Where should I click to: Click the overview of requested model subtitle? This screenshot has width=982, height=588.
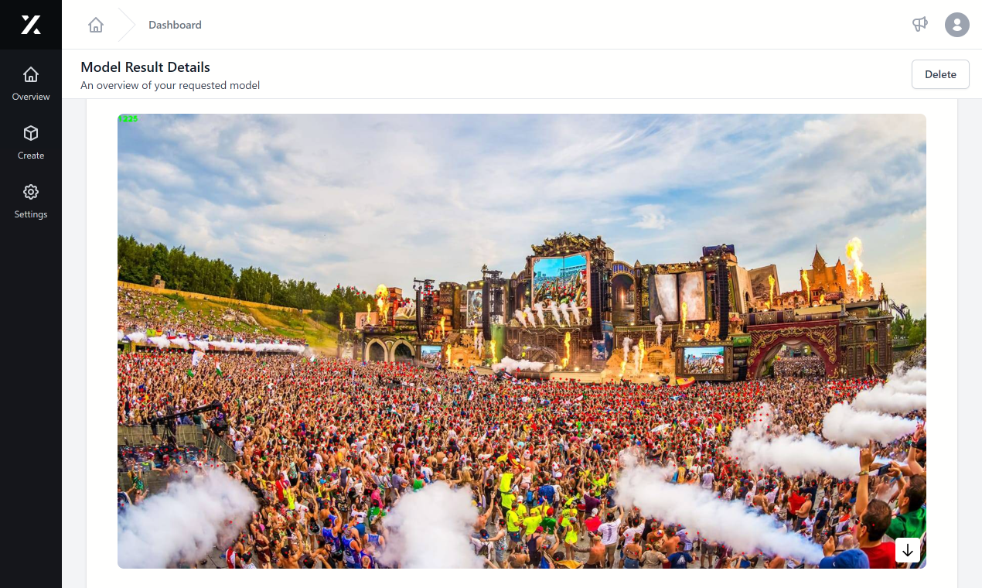coord(170,85)
